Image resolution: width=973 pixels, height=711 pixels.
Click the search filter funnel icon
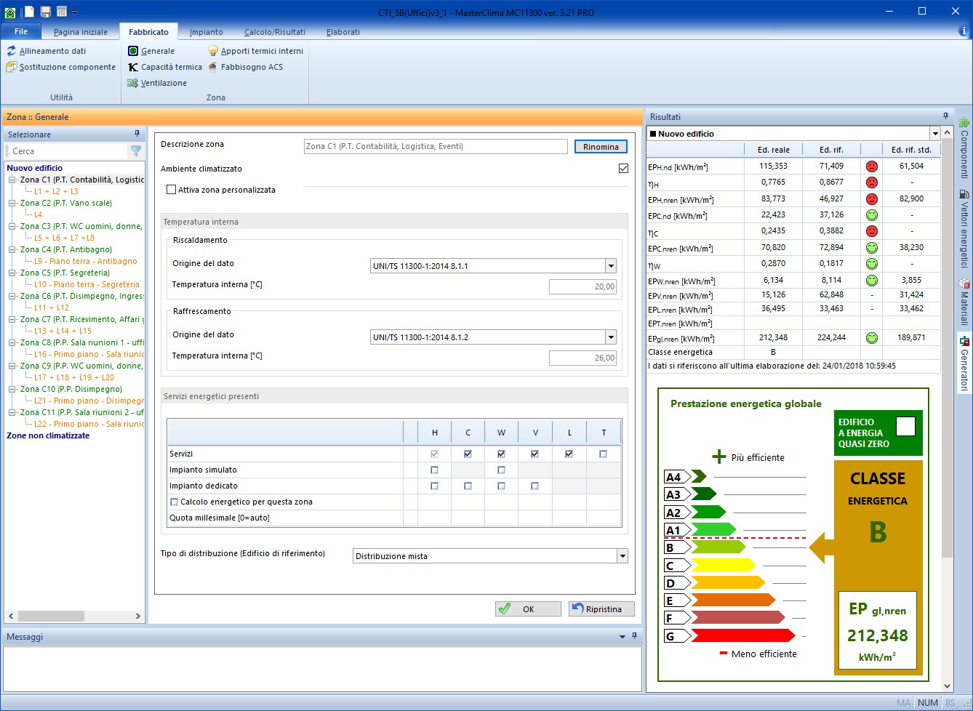(x=136, y=151)
